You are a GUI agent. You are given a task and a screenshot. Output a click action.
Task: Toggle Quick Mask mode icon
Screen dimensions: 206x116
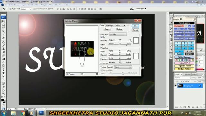[x=4, y=105]
